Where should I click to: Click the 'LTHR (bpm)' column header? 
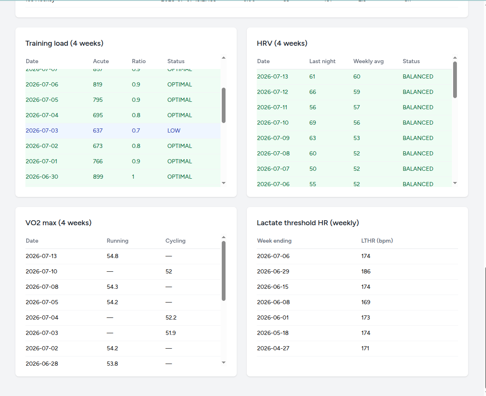(377, 241)
